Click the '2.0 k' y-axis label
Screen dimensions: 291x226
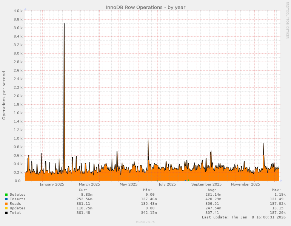pyautogui.click(x=18, y=96)
